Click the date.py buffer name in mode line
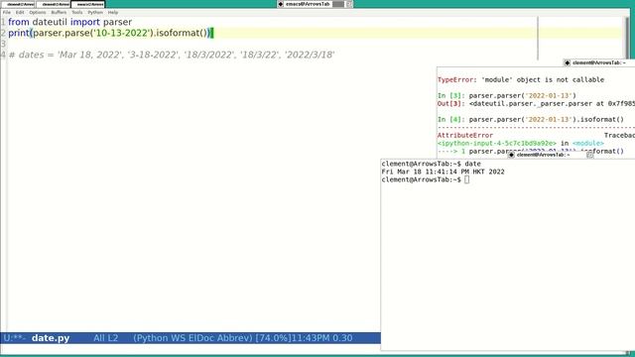Image resolution: width=635 pixels, height=357 pixels. 51,338
